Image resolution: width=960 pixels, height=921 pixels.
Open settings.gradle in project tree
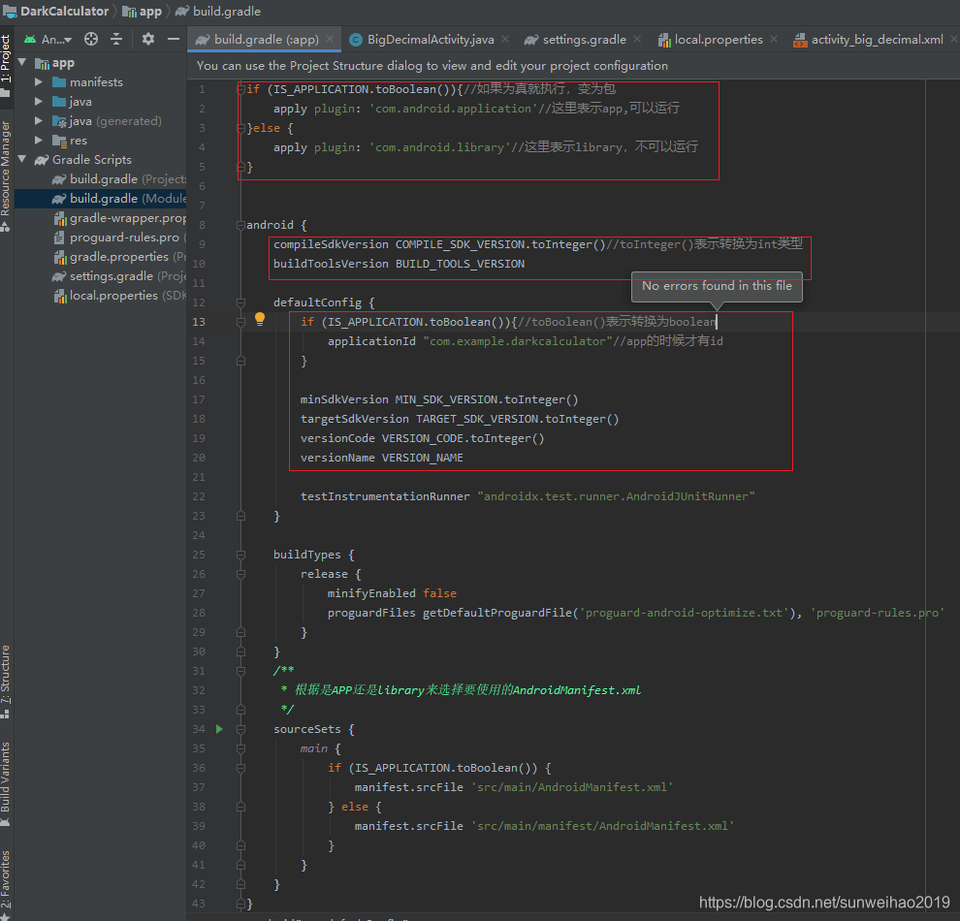click(119, 276)
